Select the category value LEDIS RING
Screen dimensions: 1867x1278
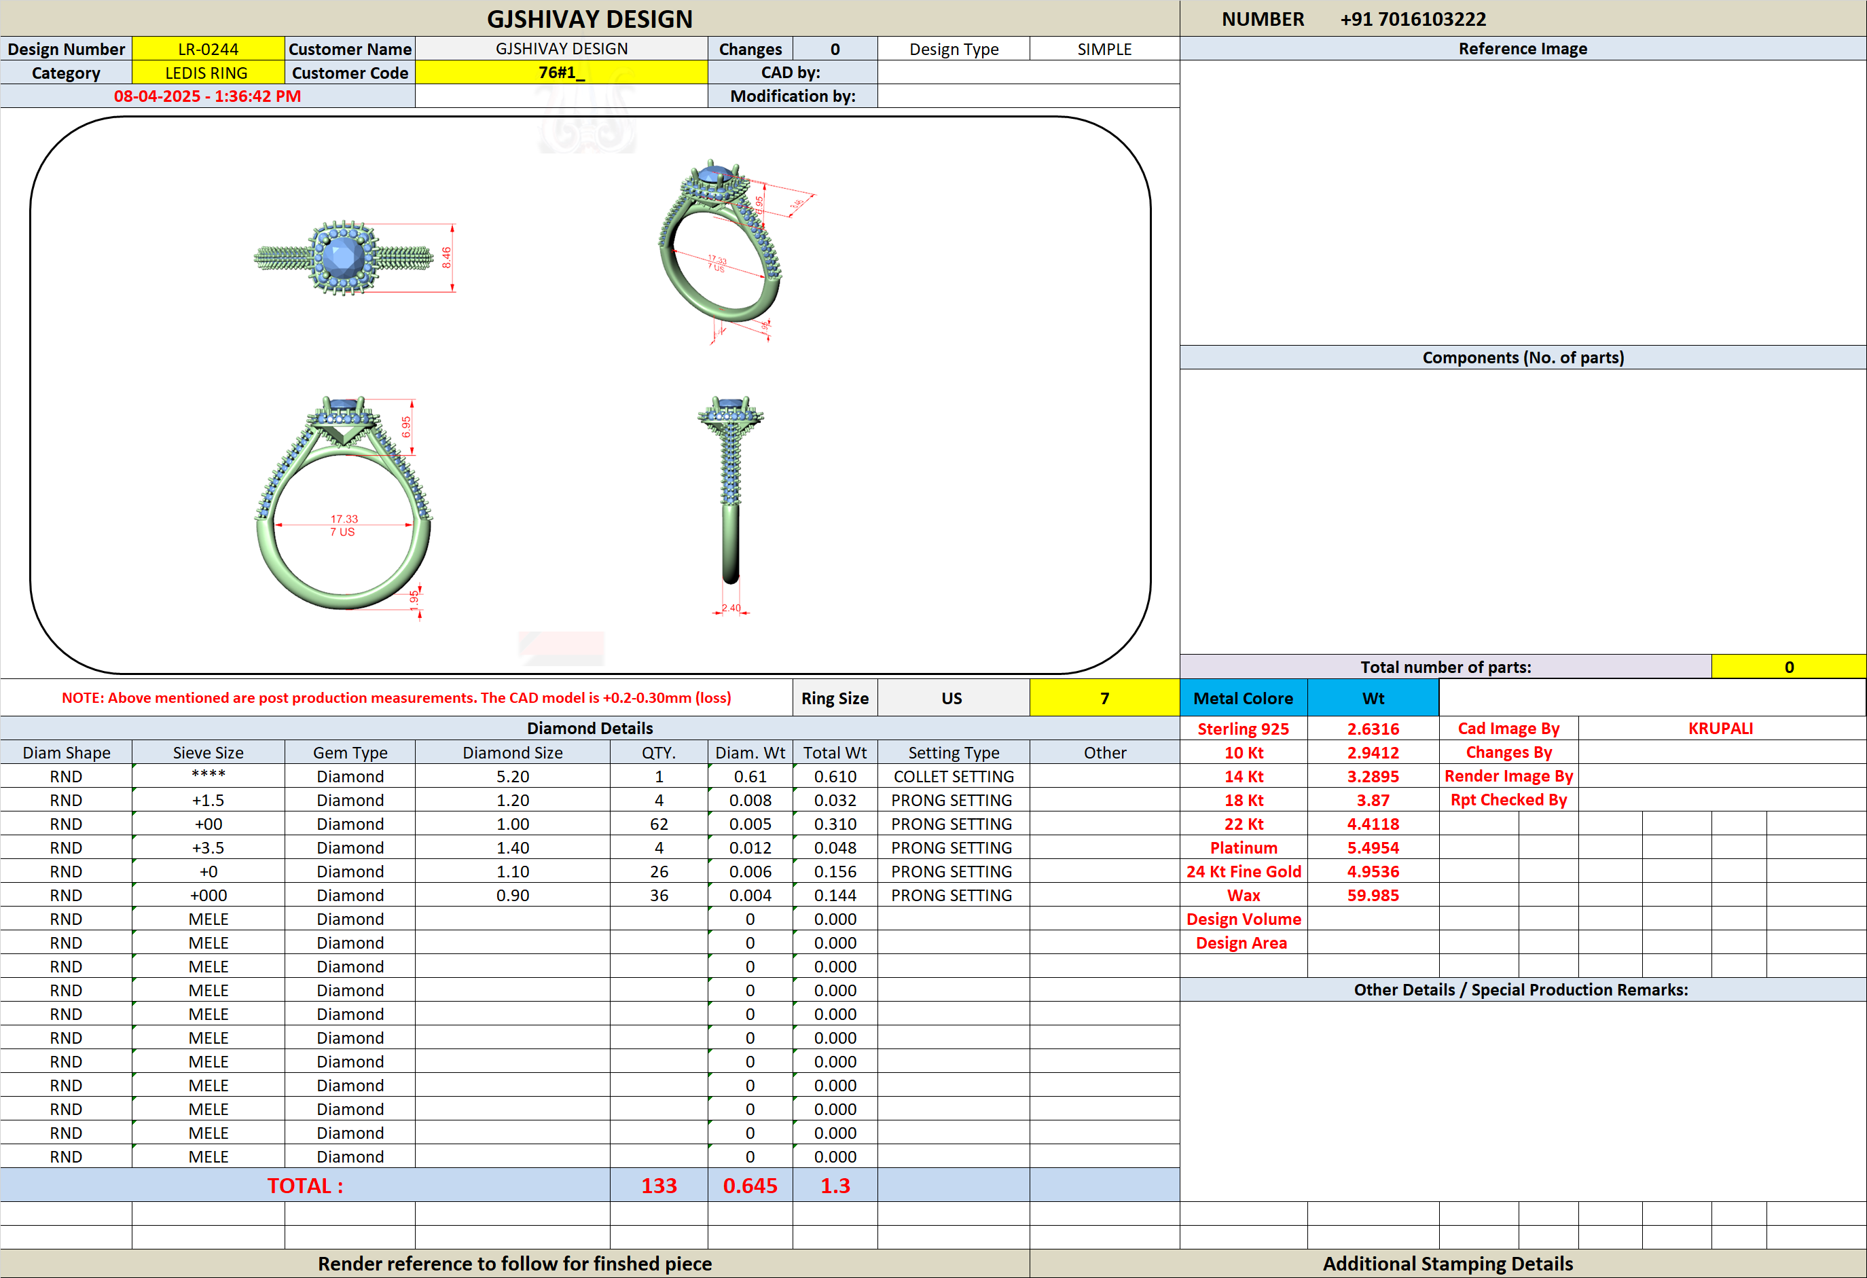(x=208, y=73)
